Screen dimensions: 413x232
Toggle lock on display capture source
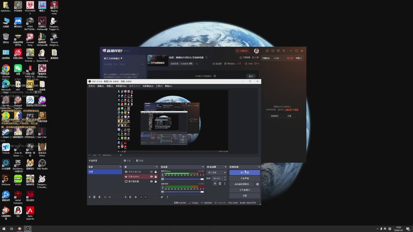point(156,181)
